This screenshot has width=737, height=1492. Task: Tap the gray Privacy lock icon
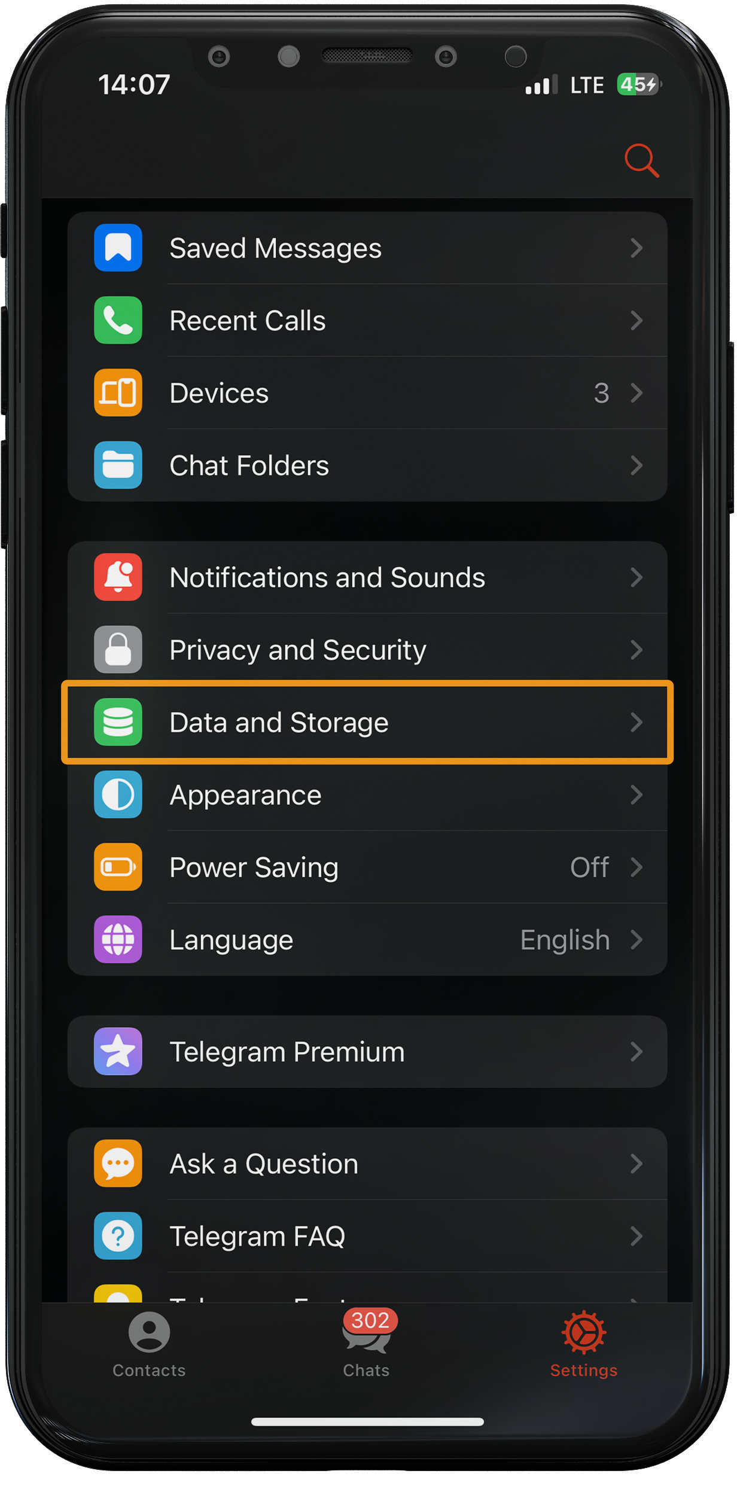(x=118, y=650)
